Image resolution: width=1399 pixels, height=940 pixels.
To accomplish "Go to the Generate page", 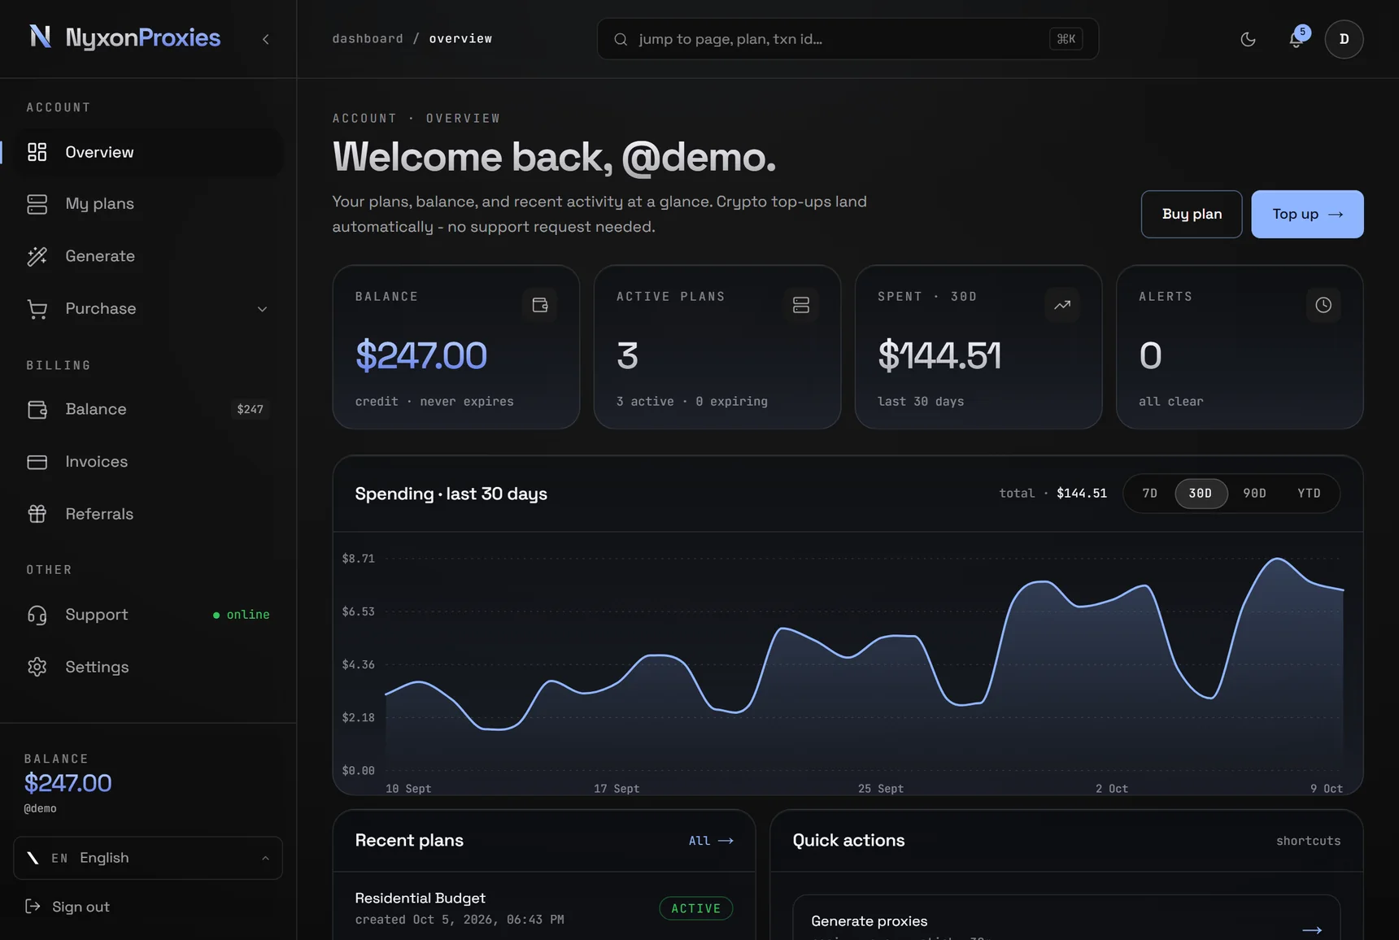I will (148, 256).
